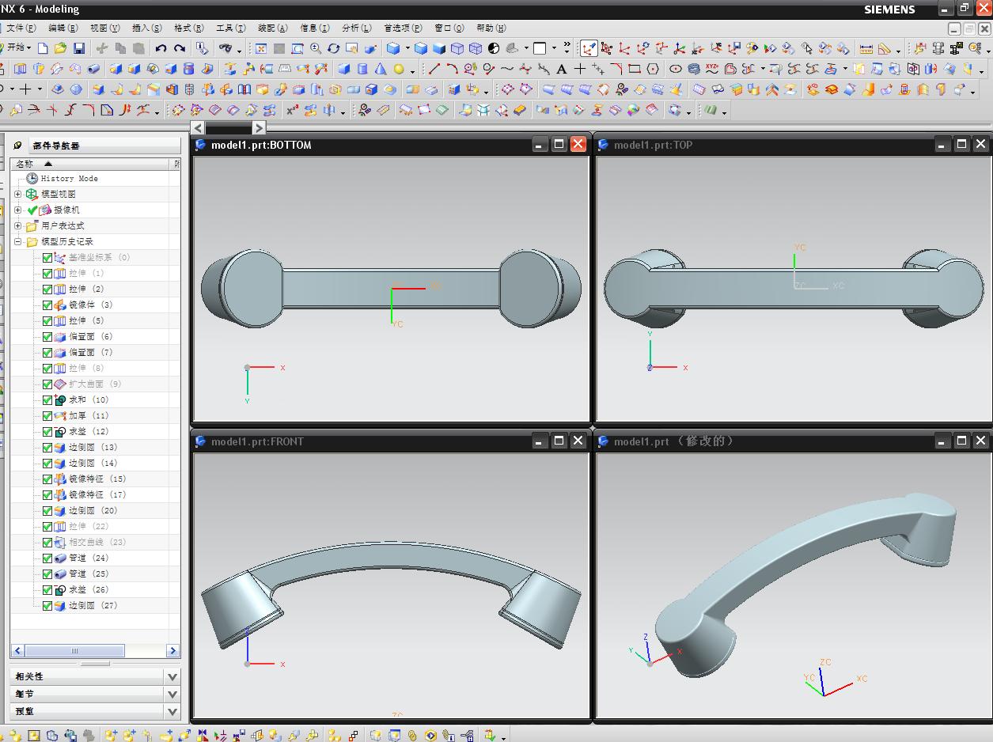Screen dimensions: 993x742
Task: Select the Spline curve tool
Action: point(507,69)
